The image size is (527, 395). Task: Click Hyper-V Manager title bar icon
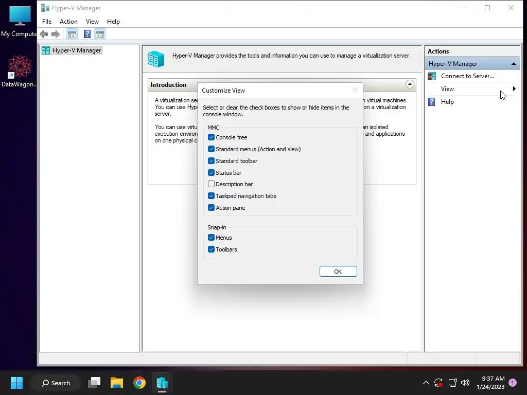coord(45,8)
